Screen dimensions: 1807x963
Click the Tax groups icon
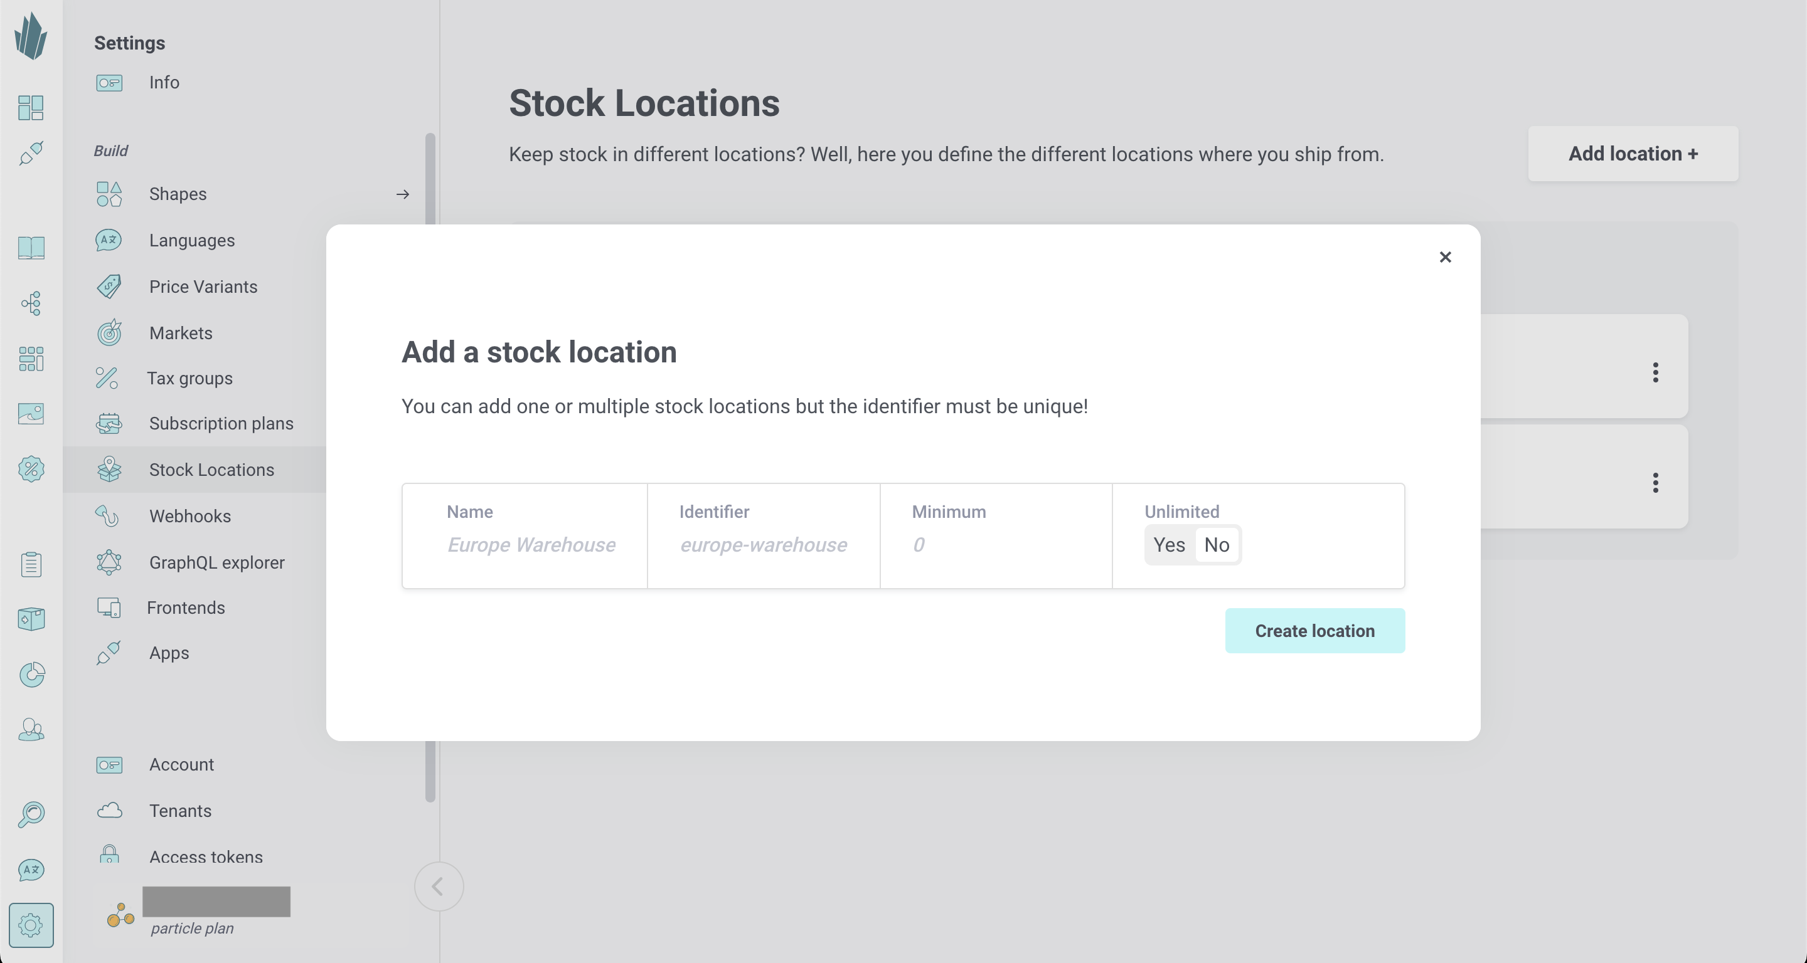pos(107,379)
